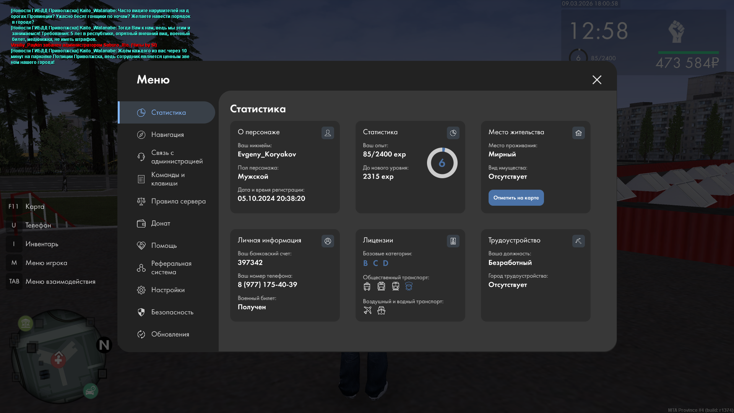Click the house icon in Место жительства card

coord(578,133)
